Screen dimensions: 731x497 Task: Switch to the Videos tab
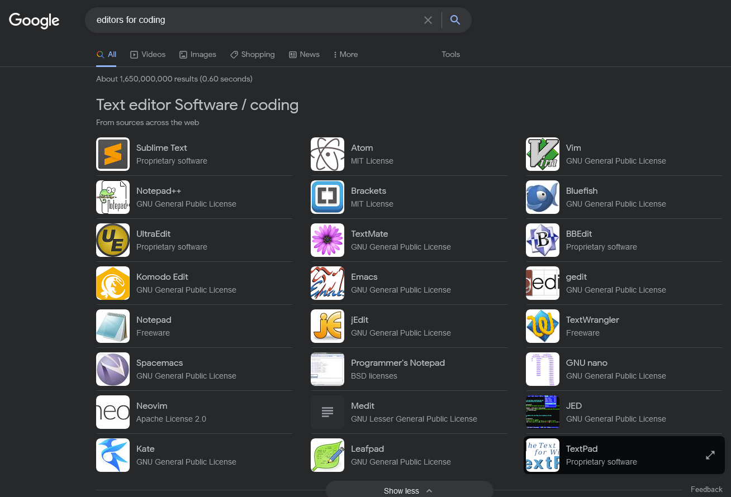(148, 54)
